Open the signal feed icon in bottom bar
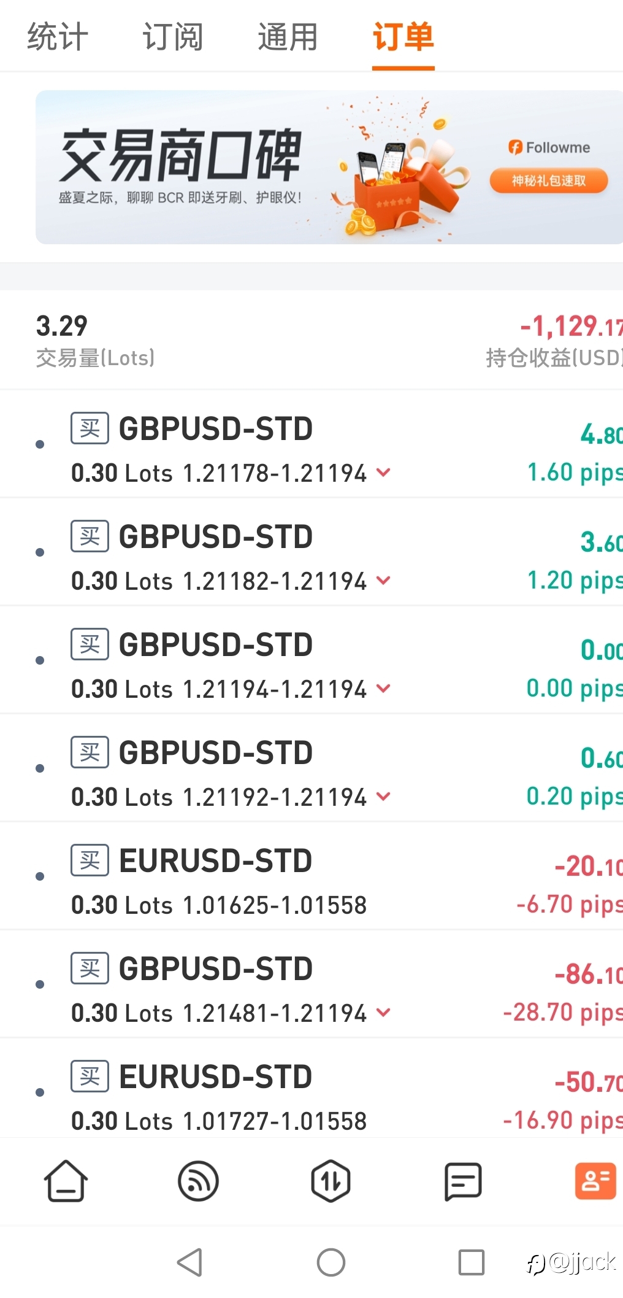Screen dimensions: 623x1298 [198, 1181]
